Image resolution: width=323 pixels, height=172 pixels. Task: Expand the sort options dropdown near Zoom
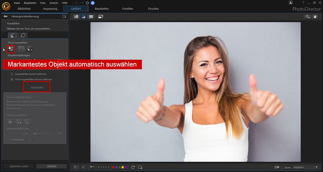[x=277, y=167]
